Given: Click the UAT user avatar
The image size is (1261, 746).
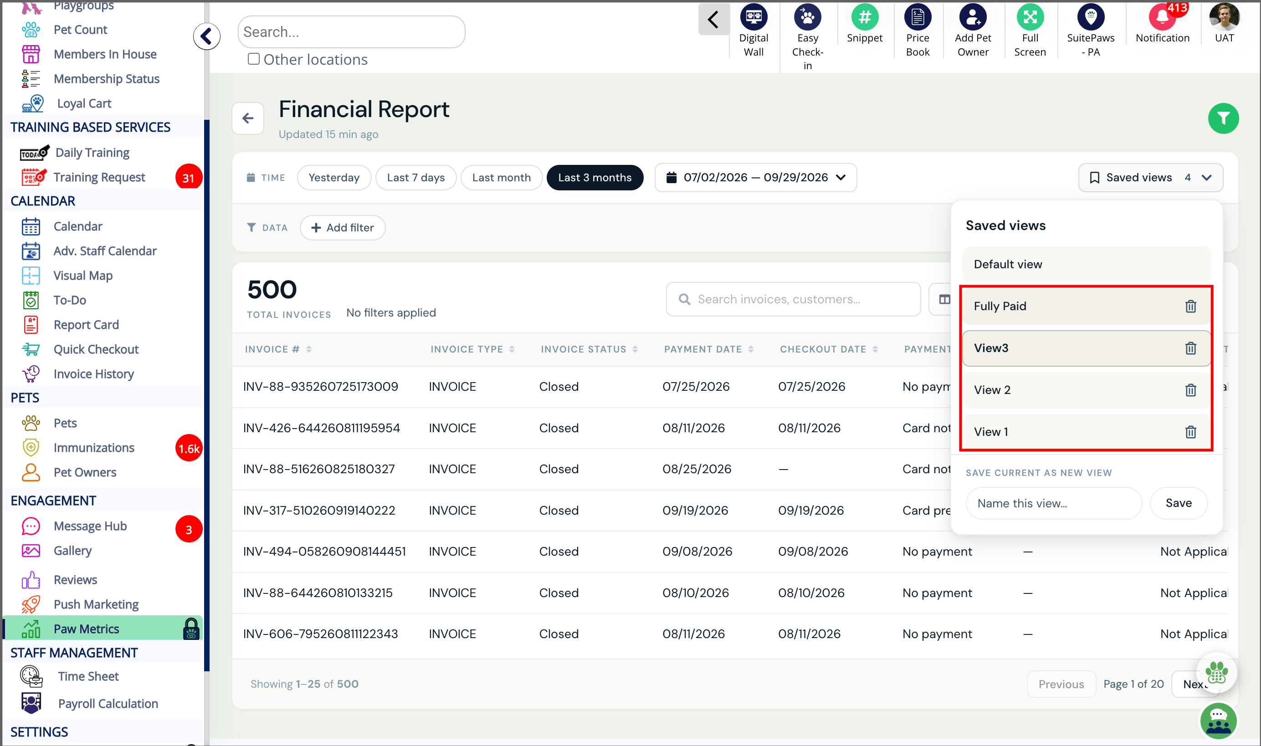Looking at the screenshot, I should pos(1224,17).
